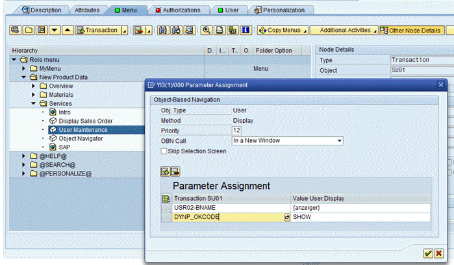The width and height of the screenshot is (454, 265).
Task: Click the delete node toolbar icon
Action: (139, 30)
